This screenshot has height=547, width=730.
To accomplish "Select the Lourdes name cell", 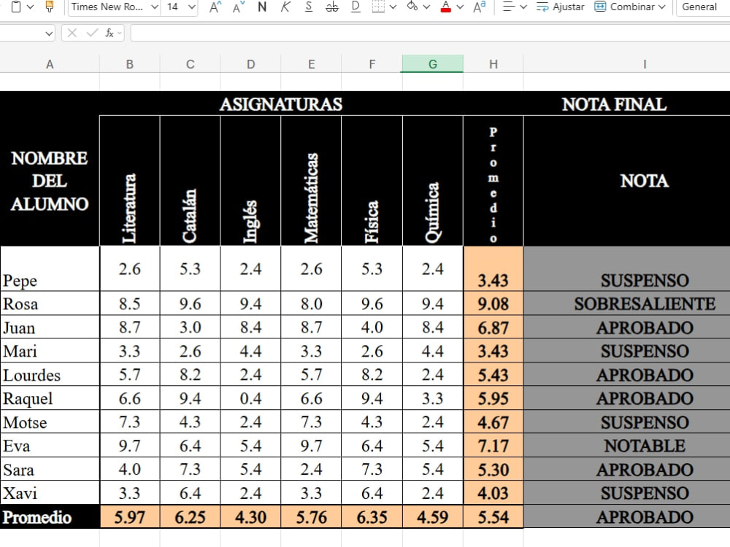I will (x=50, y=375).
